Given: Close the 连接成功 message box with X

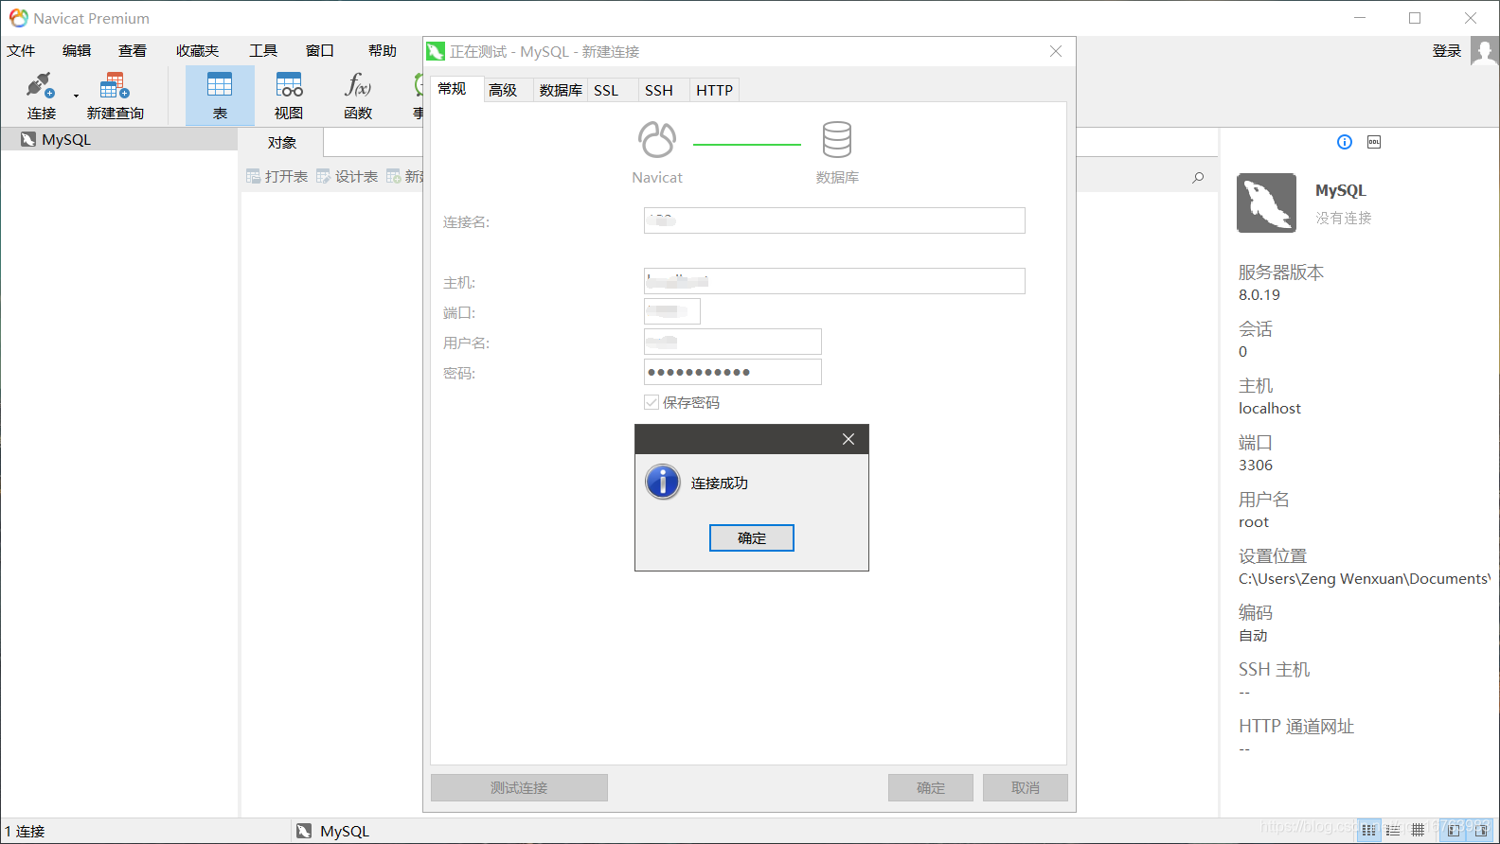Looking at the screenshot, I should [848, 439].
